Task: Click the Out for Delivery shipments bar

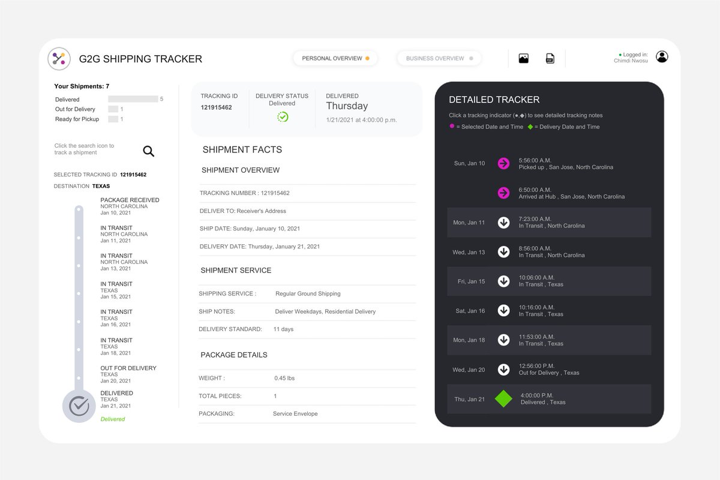Action: point(113,109)
